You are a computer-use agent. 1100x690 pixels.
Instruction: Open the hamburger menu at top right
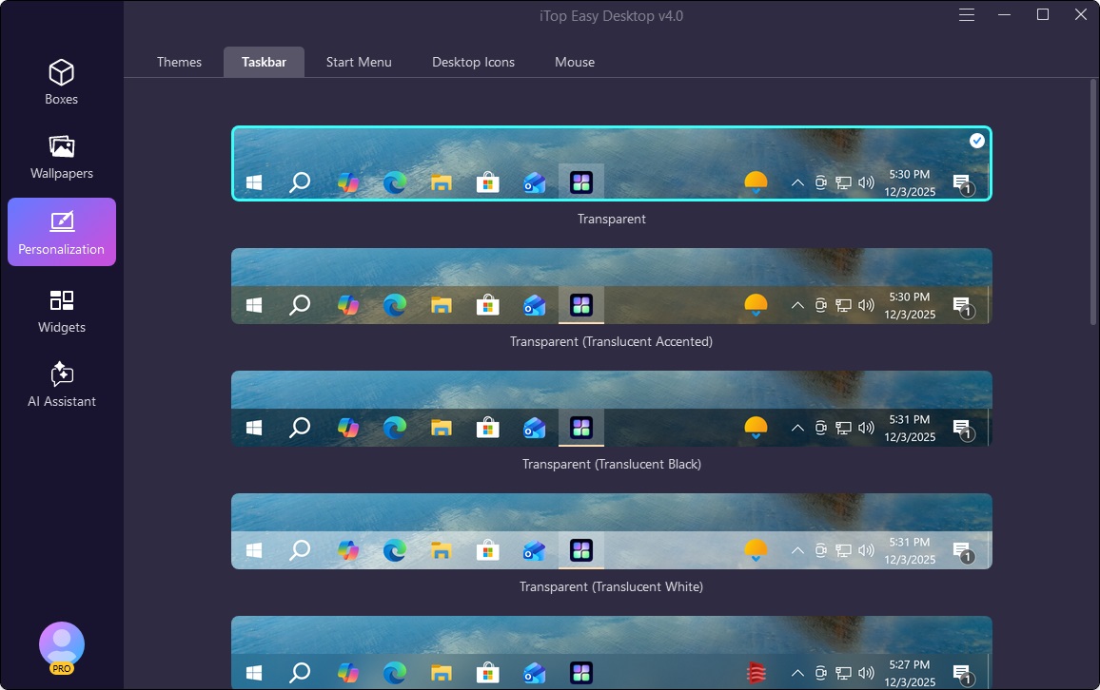(966, 14)
